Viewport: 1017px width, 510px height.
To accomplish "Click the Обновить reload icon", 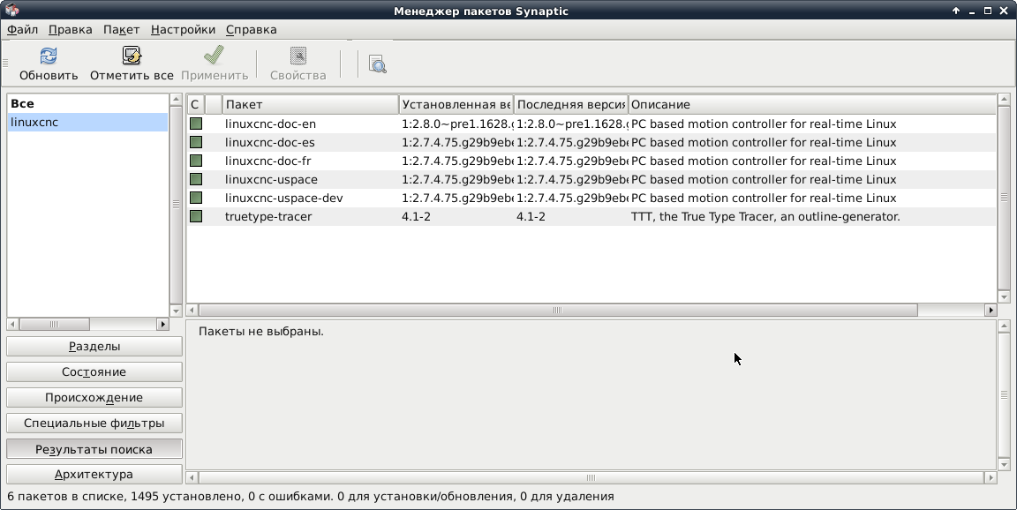I will tap(48, 56).
